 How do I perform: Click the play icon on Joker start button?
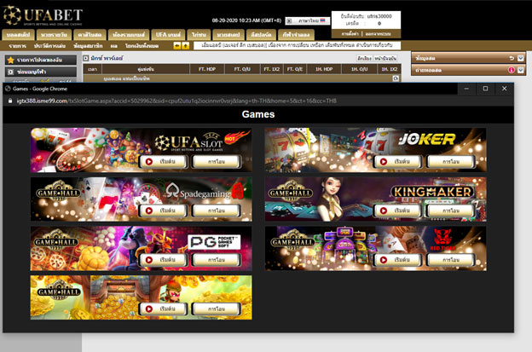(384, 162)
